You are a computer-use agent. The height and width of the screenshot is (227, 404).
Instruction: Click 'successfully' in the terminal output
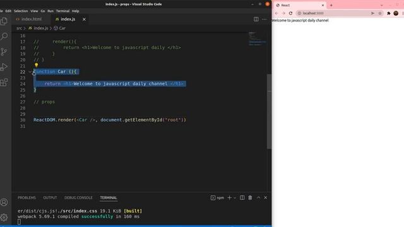point(97,216)
